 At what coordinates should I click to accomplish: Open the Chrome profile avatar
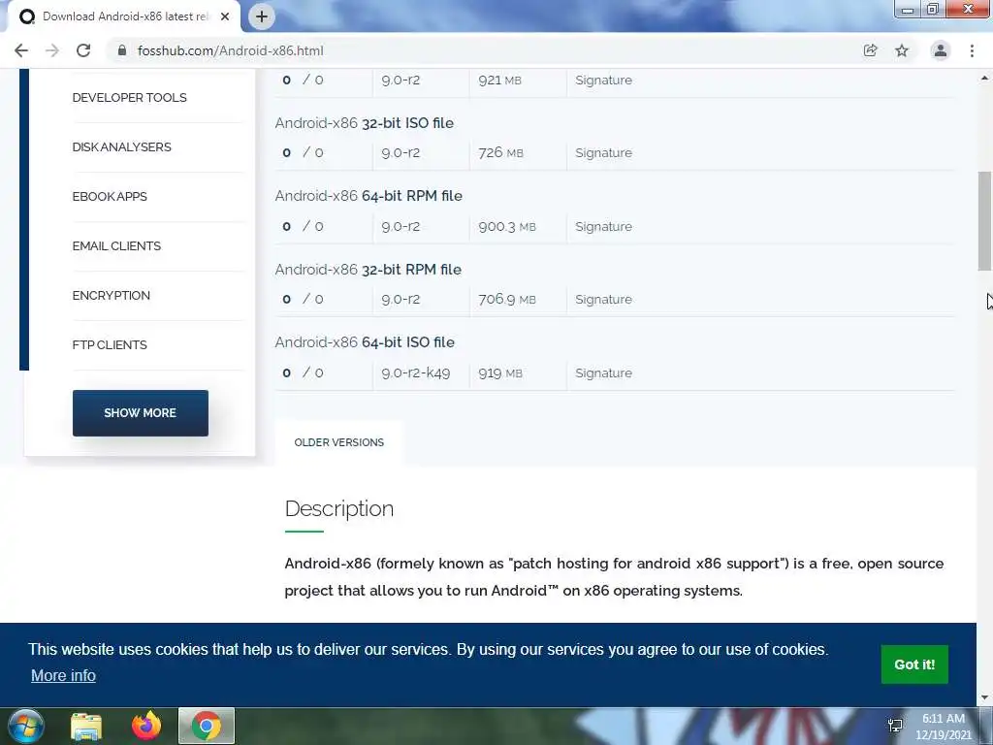tap(941, 50)
